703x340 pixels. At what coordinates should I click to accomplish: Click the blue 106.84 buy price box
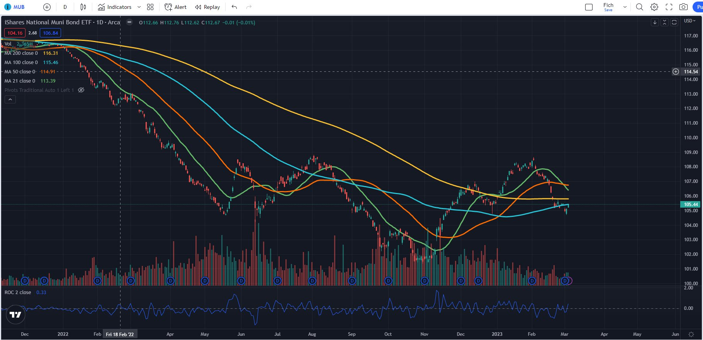[x=51, y=33]
